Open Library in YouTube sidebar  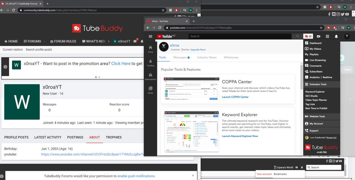tap(151, 90)
